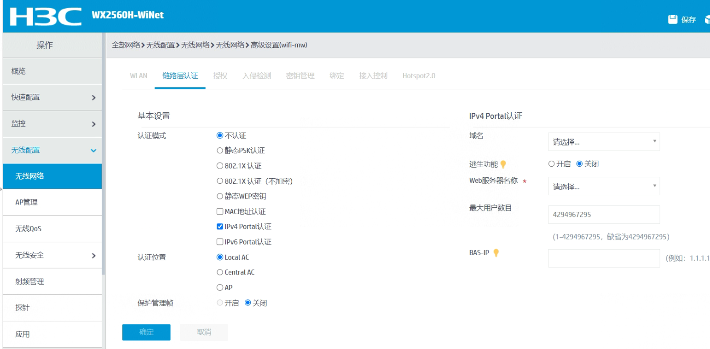Viewport: 710px width, 349px height.
Task: Expand 无线安全 sidebar submenu
Action: tap(52, 255)
